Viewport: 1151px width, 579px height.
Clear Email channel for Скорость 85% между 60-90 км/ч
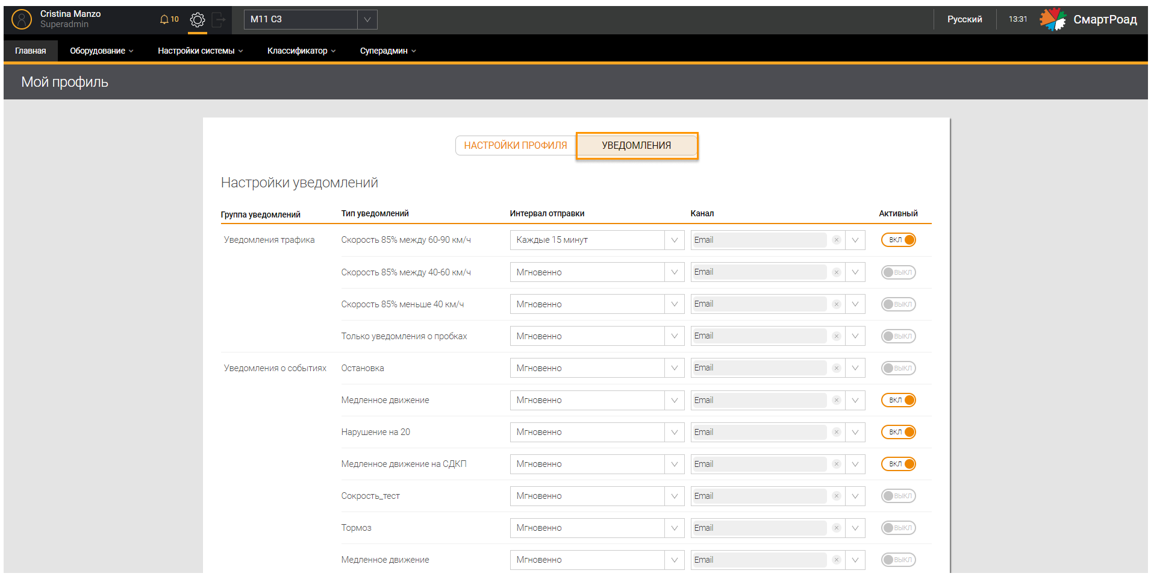[836, 240]
